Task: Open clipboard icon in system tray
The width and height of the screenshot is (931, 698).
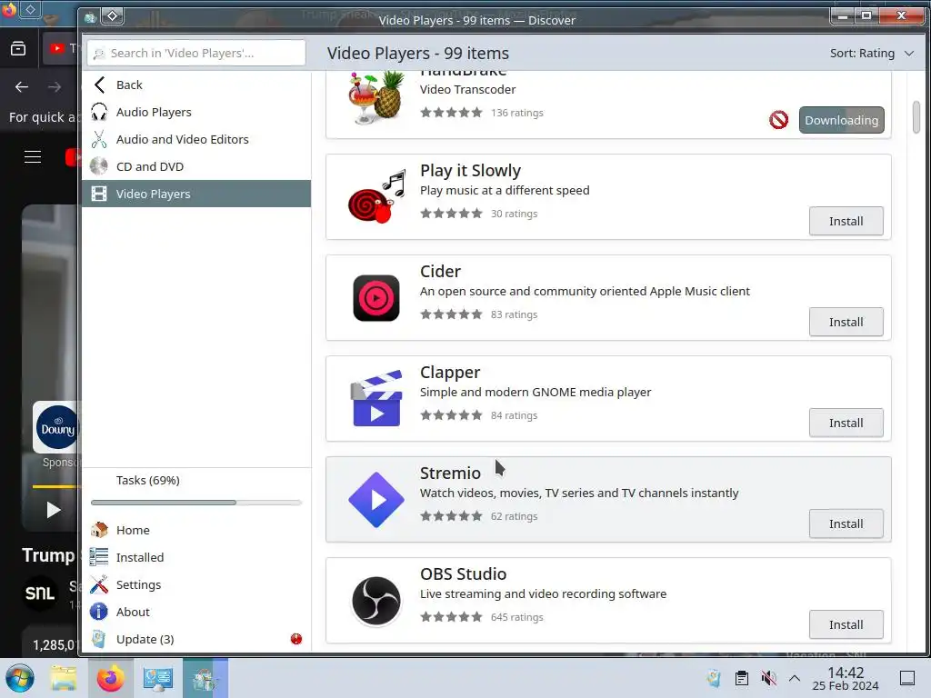Action: 742,678
